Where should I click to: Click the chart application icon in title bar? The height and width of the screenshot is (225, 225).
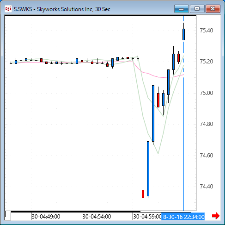(x=8, y=9)
